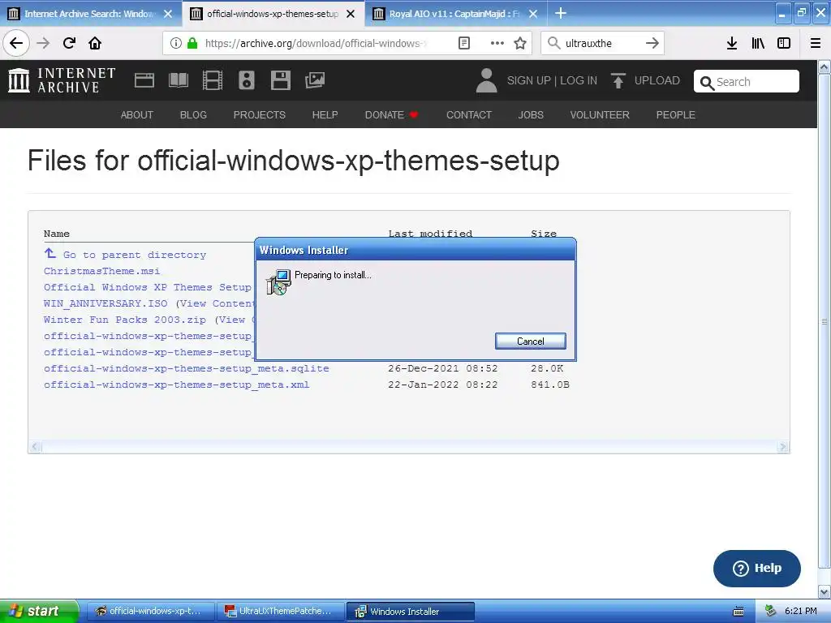The height and width of the screenshot is (623, 831).
Task: Bookmark this page with the star
Action: click(520, 43)
